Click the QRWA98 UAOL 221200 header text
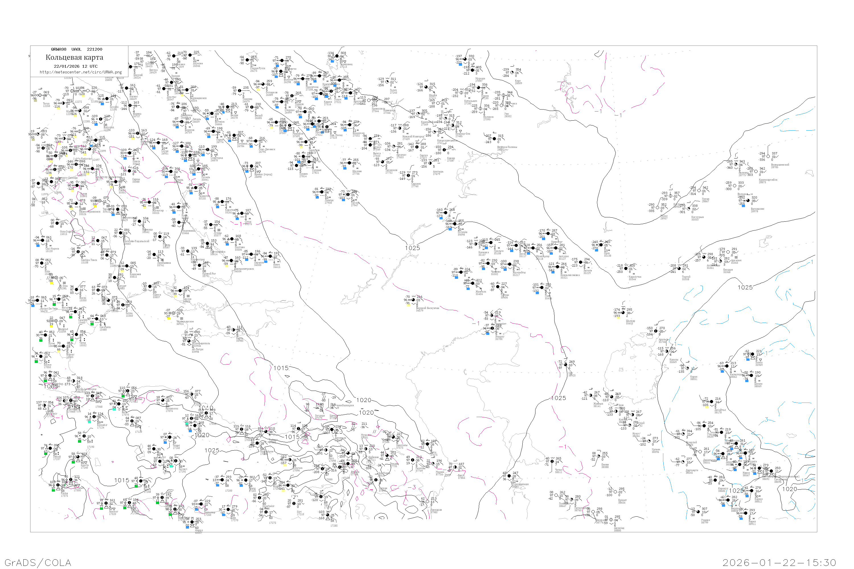The width and height of the screenshot is (854, 569). coord(77,49)
